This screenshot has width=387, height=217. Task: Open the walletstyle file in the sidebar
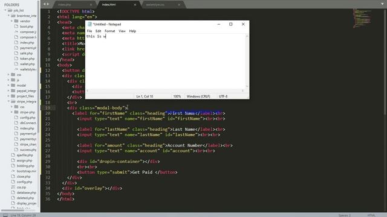click(28, 69)
